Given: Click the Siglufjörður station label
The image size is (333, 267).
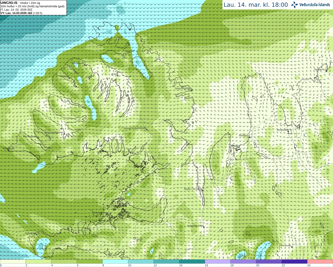Looking at the screenshot, I should pos(320,69).
